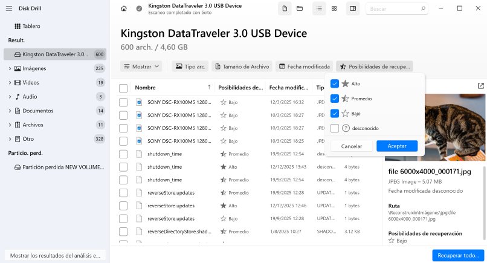
Task: Expand the Archivos tree node
Action: [x=10, y=125]
